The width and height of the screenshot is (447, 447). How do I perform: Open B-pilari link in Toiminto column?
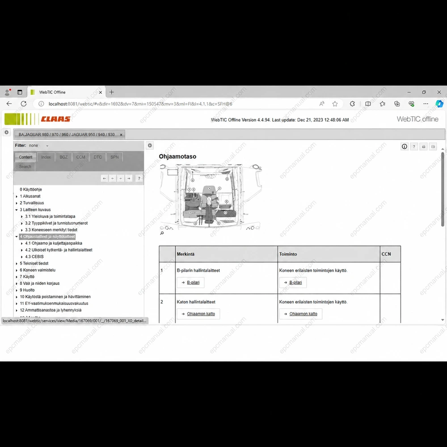point(295,283)
